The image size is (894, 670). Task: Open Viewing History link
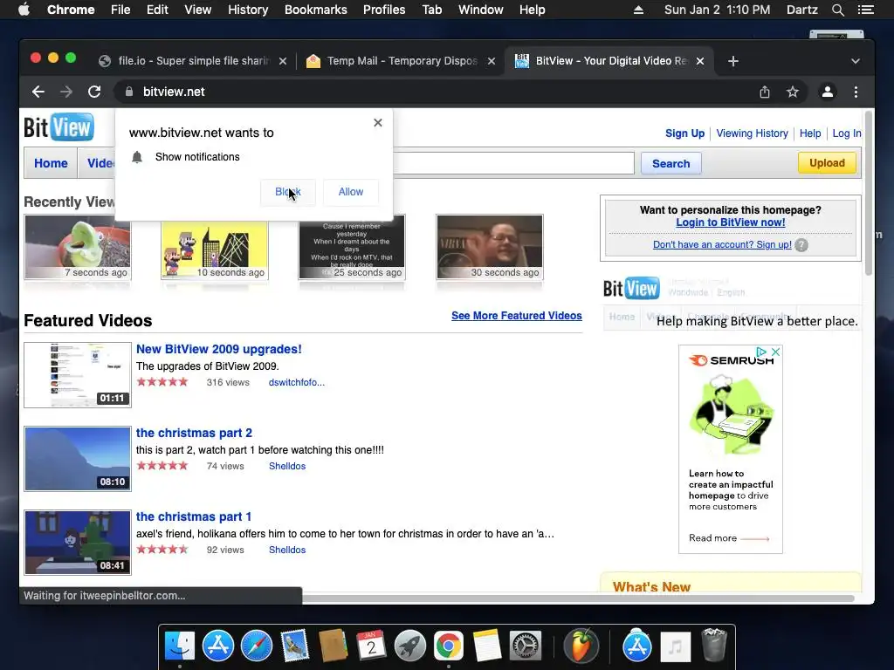coord(752,133)
